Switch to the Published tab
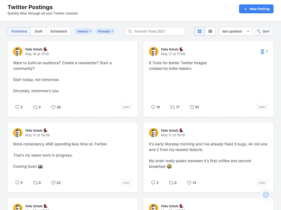The width and height of the screenshot is (281, 210). [x=19, y=31]
